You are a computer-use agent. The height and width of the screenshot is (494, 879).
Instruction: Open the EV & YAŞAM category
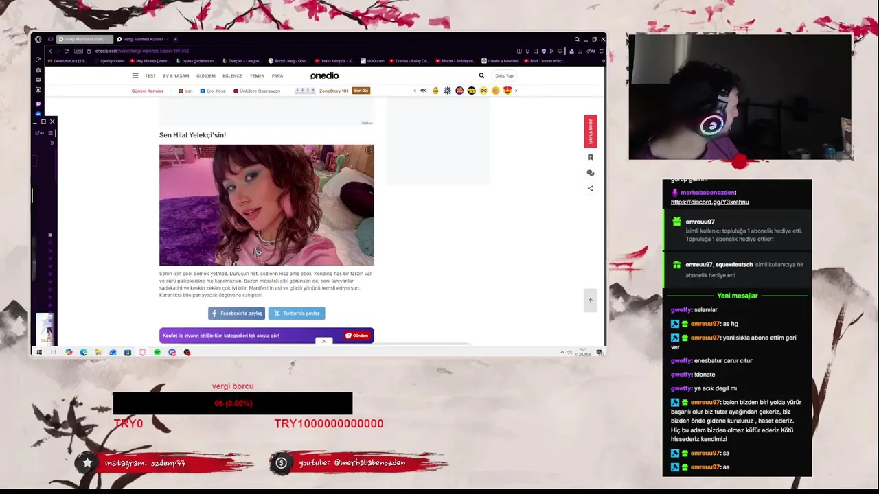[x=176, y=76]
